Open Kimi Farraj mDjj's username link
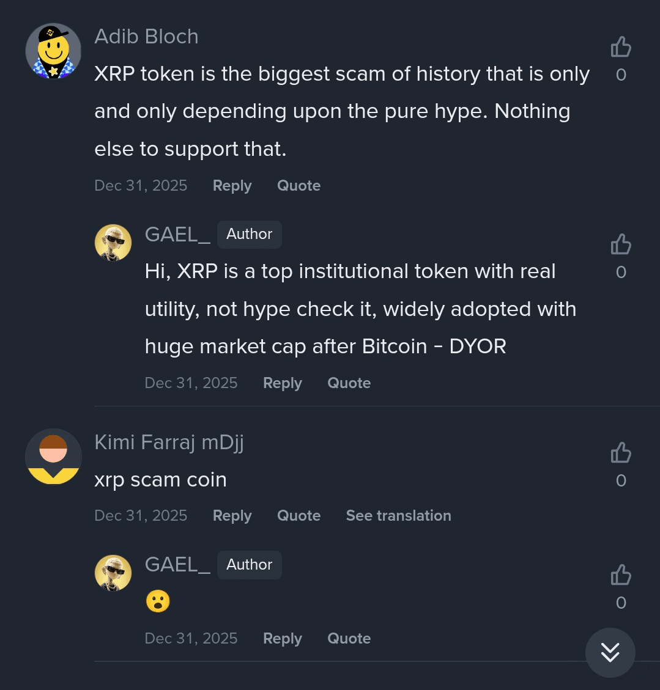Viewport: 660px width, 690px height. (x=169, y=442)
